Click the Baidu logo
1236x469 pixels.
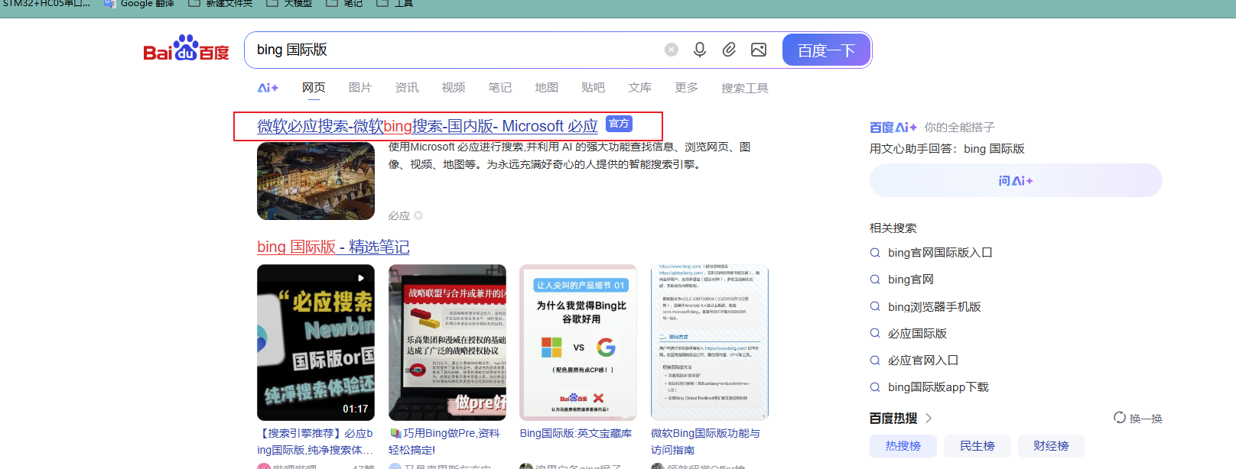click(186, 48)
